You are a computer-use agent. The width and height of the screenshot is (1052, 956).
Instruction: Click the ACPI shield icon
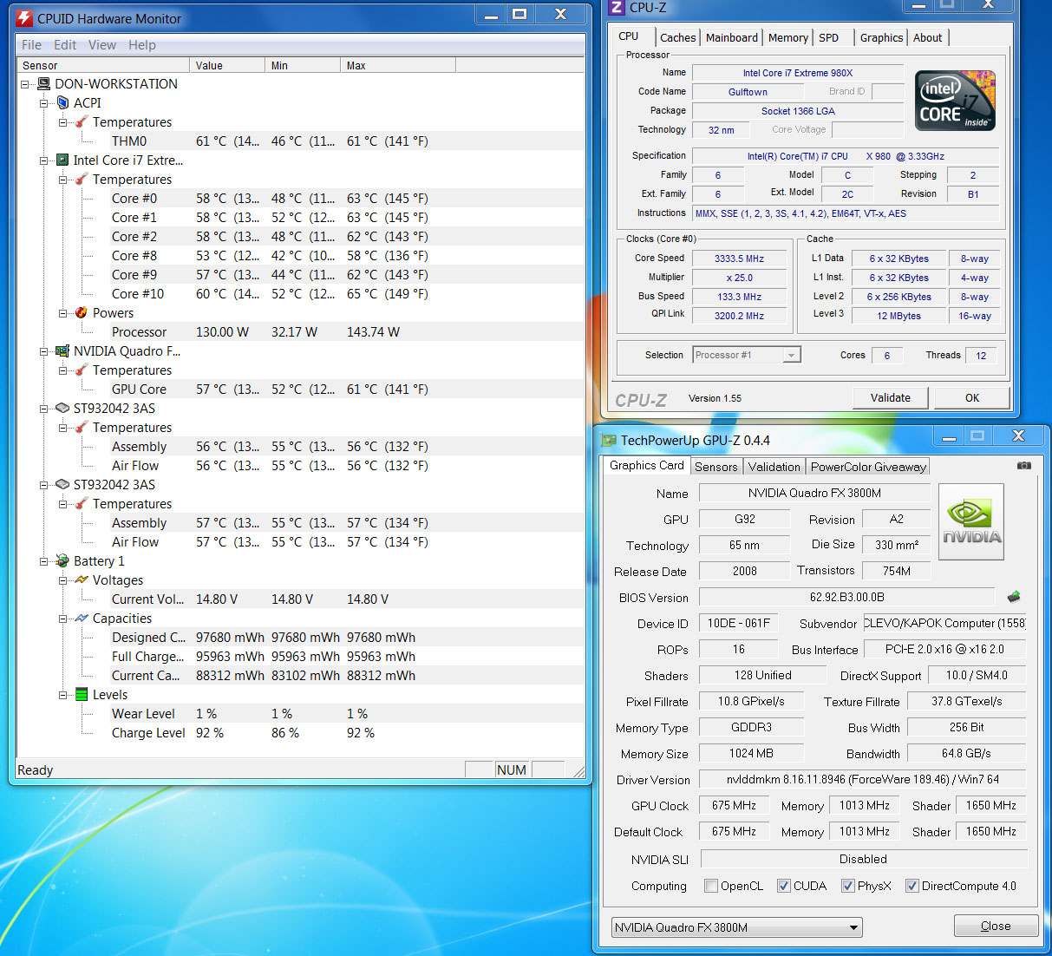62,103
